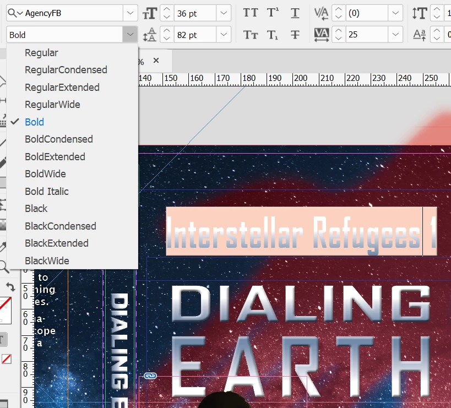This screenshot has height=408, width=451.
Task: Click the leading icon
Action: click(x=150, y=35)
